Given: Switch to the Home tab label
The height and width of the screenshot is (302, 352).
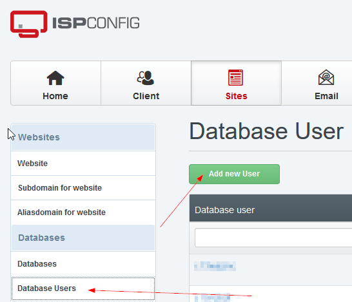Looking at the screenshot, I should pos(55,96).
